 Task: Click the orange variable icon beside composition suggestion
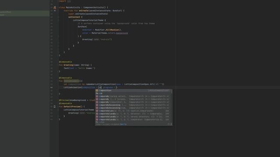click(x=97, y=90)
